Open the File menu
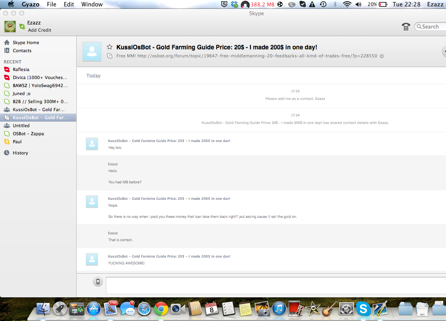 pos(51,4)
